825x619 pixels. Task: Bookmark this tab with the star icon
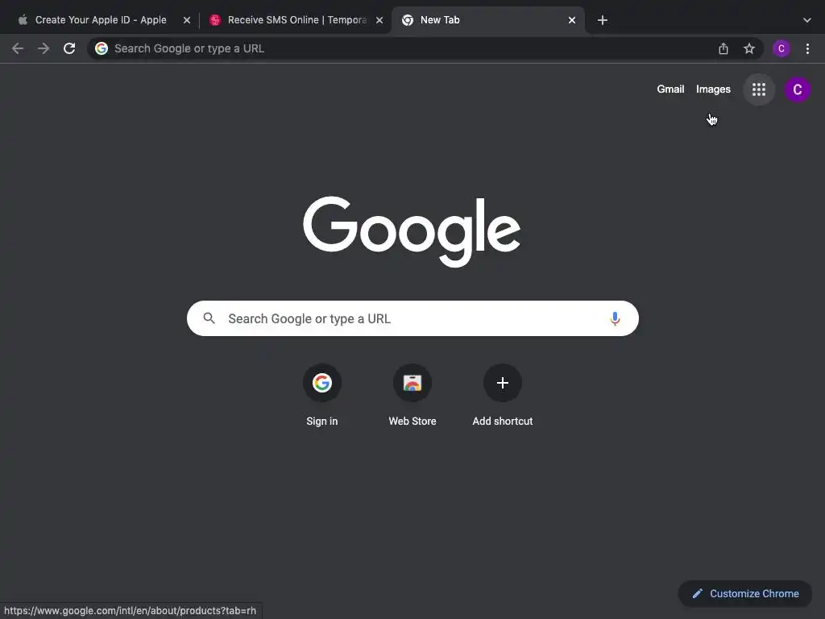(749, 48)
